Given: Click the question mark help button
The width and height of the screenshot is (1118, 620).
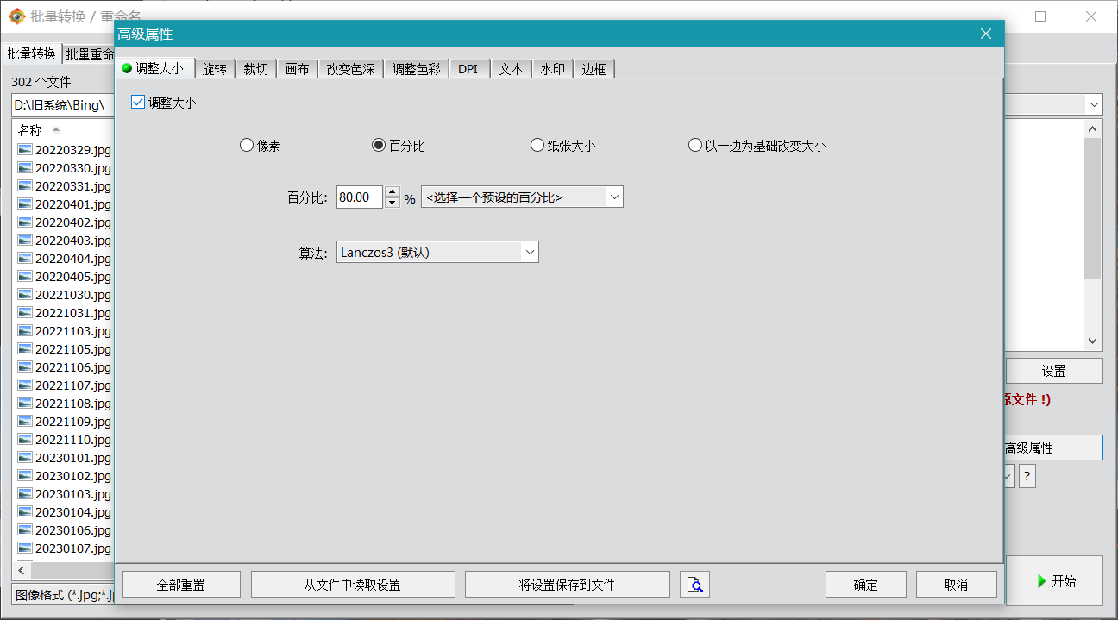Looking at the screenshot, I should tap(1027, 476).
